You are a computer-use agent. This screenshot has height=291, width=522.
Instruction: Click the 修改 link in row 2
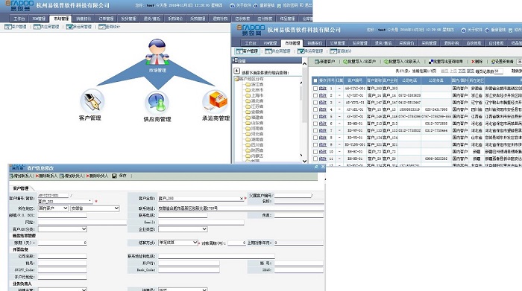point(323,95)
